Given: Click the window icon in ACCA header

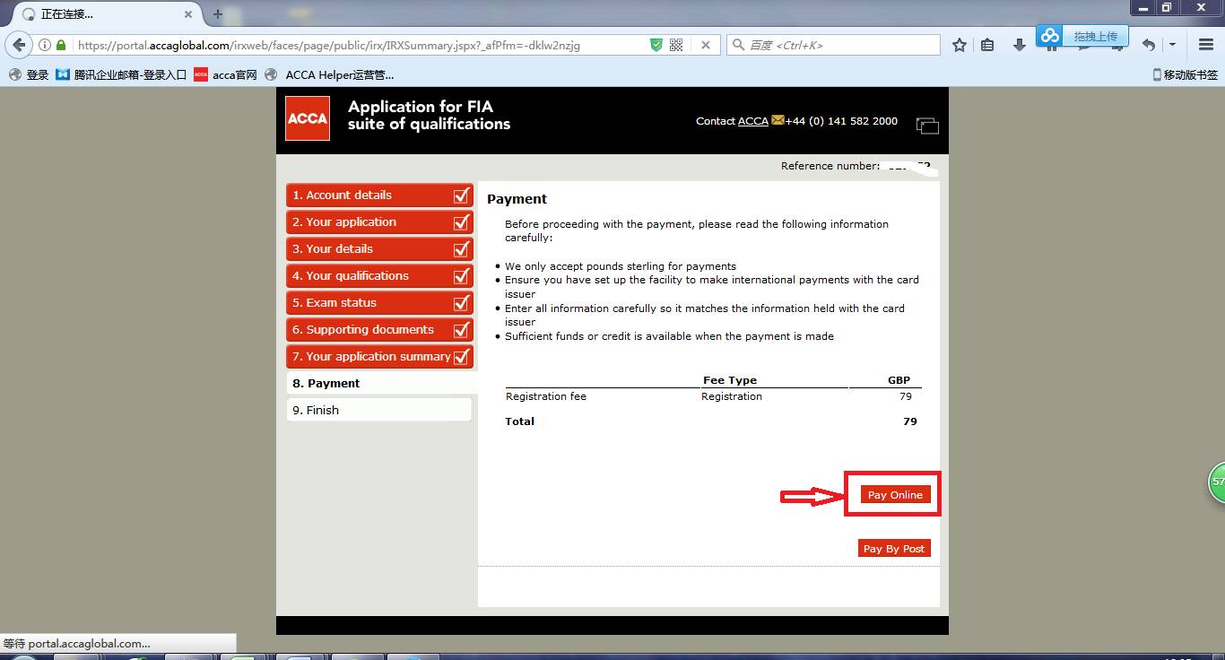Looking at the screenshot, I should coord(927,126).
